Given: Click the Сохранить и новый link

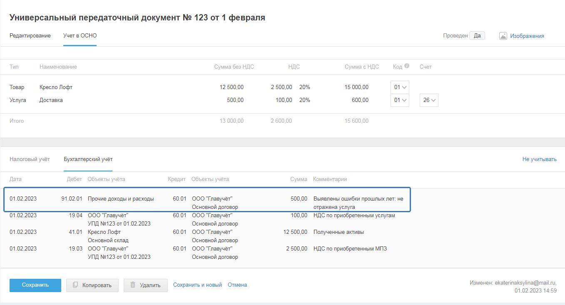Looking at the screenshot, I should tap(197, 285).
